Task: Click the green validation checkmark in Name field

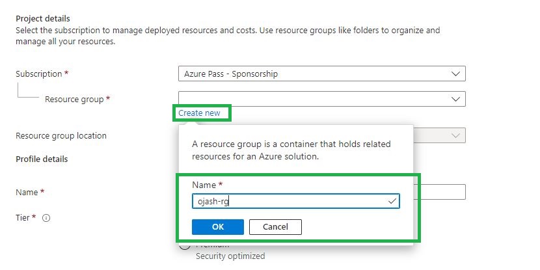Action: (392, 202)
